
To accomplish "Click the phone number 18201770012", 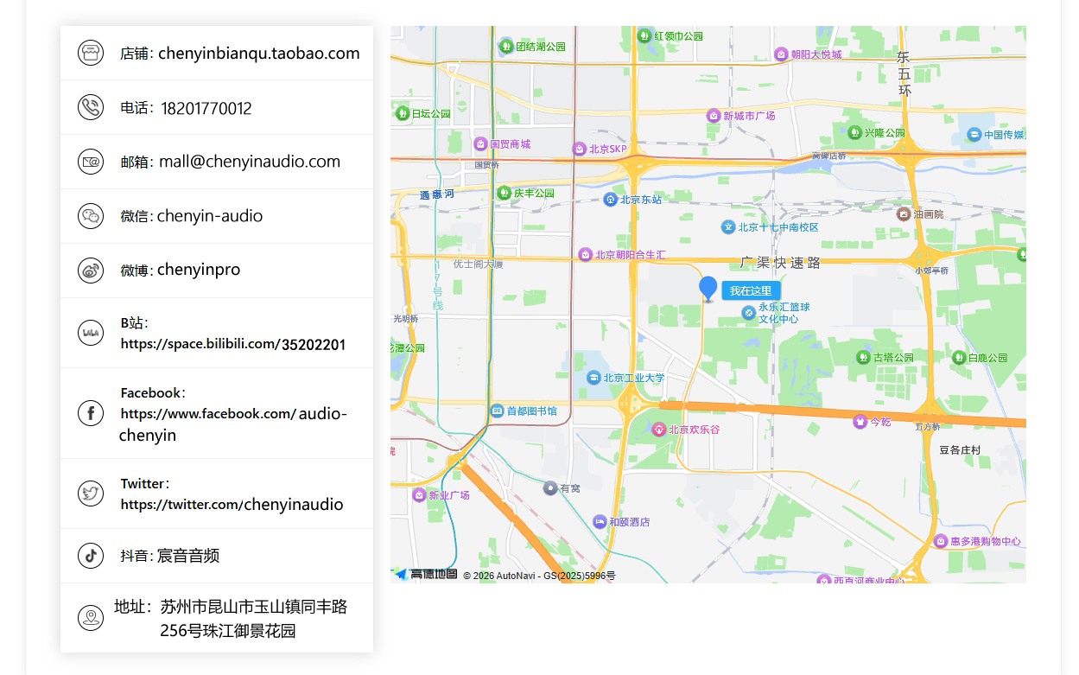I will [206, 108].
